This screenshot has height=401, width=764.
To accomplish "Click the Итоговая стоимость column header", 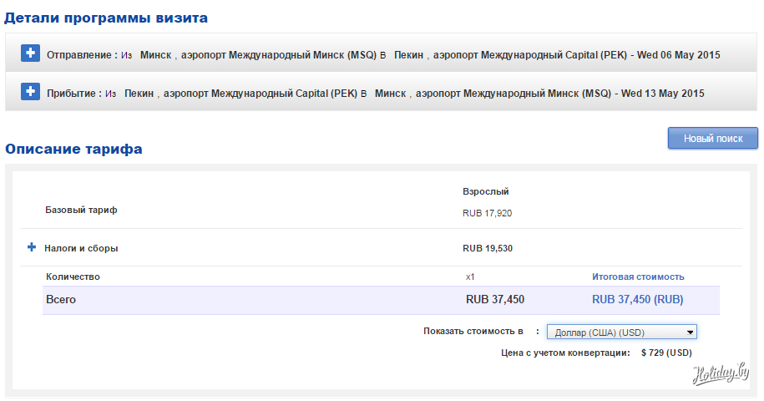I will 638,277.
